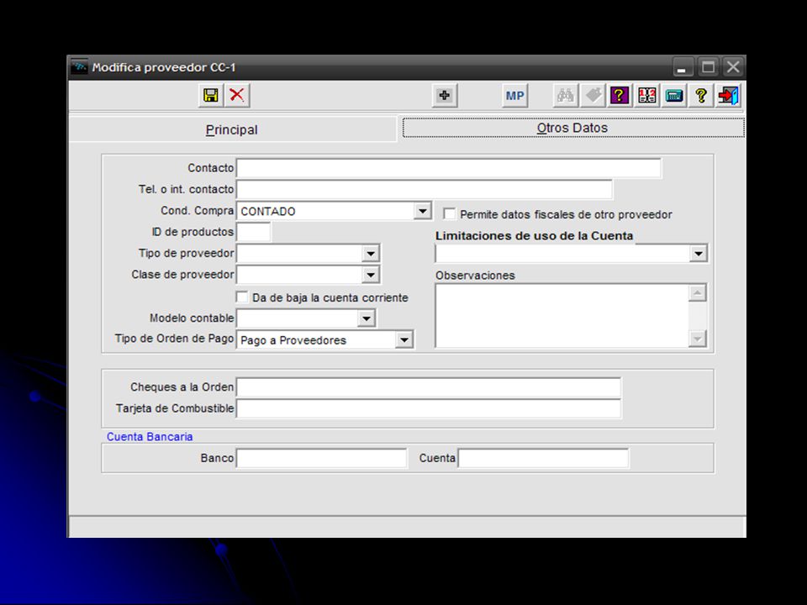The height and width of the screenshot is (605, 807).
Task: Focus the Tarjeta de Combustible field
Action: pyautogui.click(x=429, y=408)
